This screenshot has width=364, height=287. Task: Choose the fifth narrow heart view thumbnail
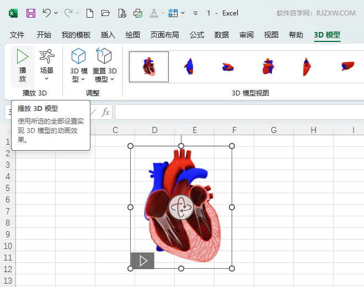(x=307, y=67)
